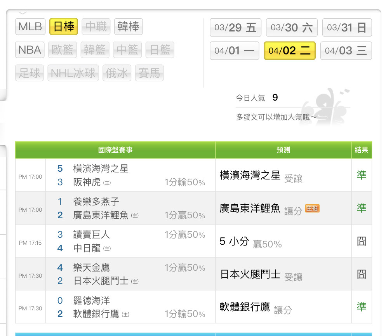Jump to the 04/03 三 date
386x336 pixels.
tap(346, 51)
